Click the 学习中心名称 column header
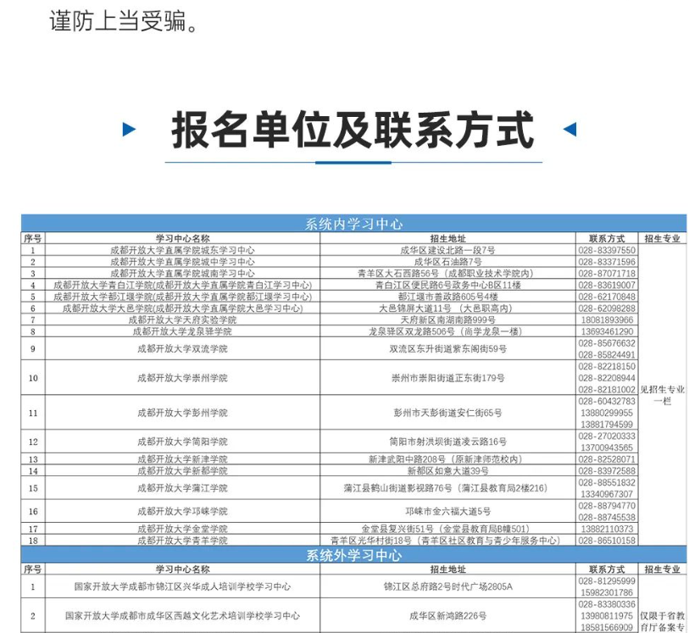This screenshot has height=633, width=700. [x=182, y=236]
